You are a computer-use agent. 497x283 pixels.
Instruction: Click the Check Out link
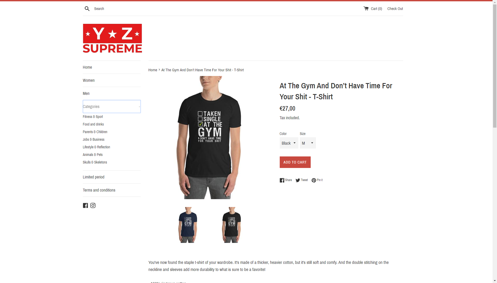pyautogui.click(x=395, y=9)
